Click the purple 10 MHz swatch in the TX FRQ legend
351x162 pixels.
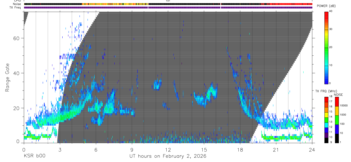[x=327, y=135]
